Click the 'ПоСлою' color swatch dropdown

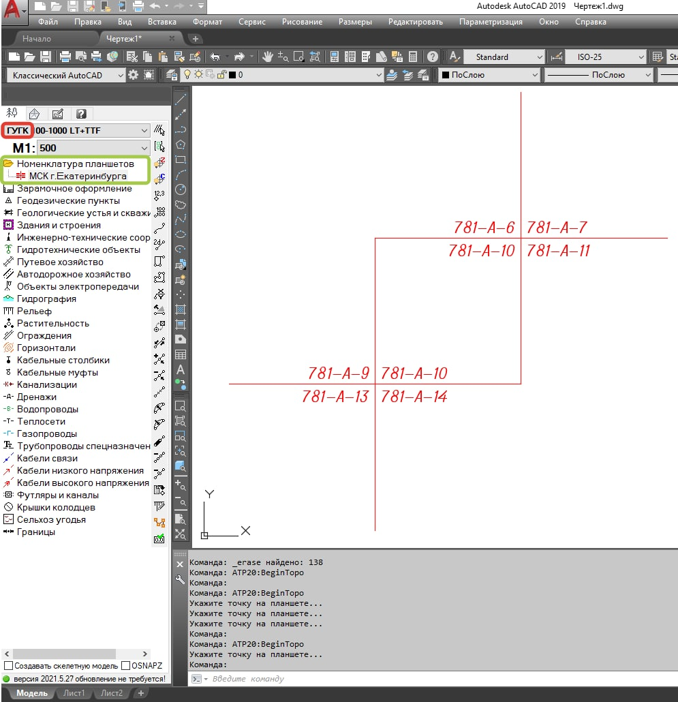coord(487,75)
